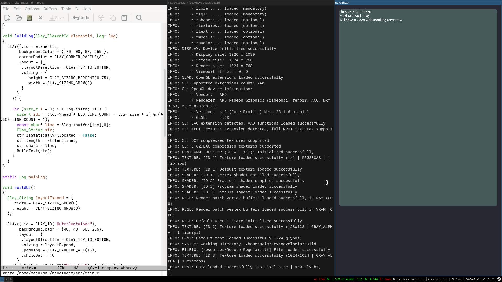The height and width of the screenshot is (282, 502).
Task: Open the C mode menu
Action: click(x=77, y=9)
